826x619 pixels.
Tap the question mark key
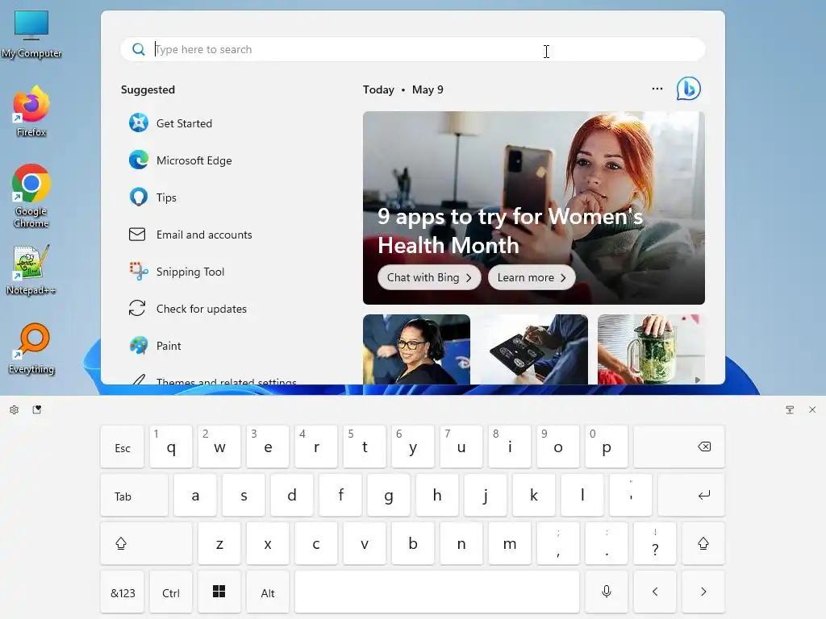(x=655, y=543)
